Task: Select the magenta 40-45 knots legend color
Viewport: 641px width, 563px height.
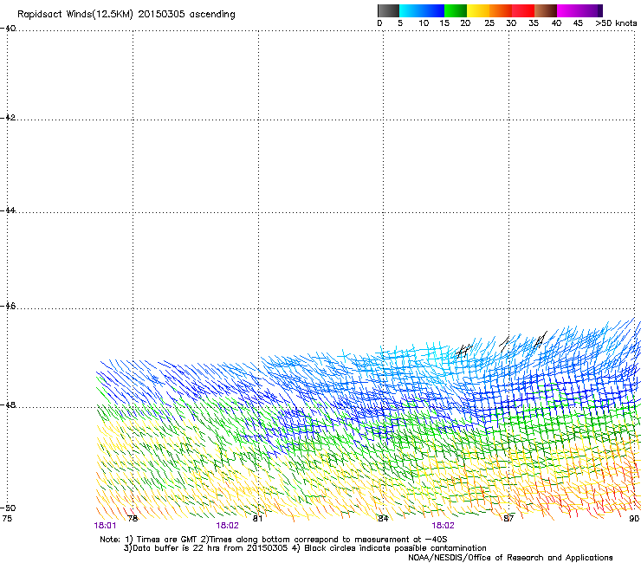Action: click(x=568, y=10)
